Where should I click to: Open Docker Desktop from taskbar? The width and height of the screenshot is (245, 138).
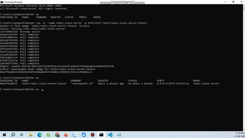point(84,135)
